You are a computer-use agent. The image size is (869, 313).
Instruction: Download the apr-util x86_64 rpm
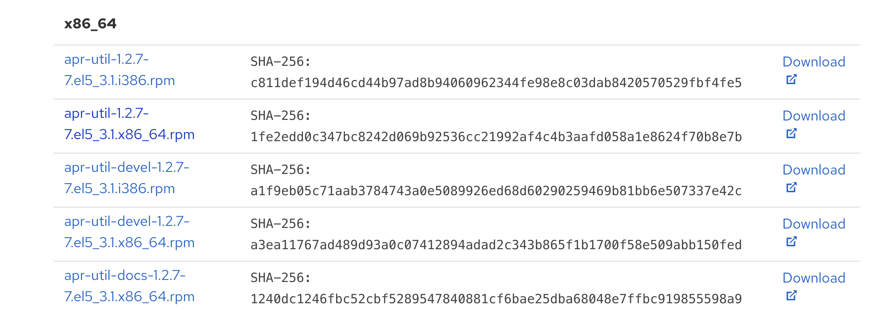click(x=813, y=116)
